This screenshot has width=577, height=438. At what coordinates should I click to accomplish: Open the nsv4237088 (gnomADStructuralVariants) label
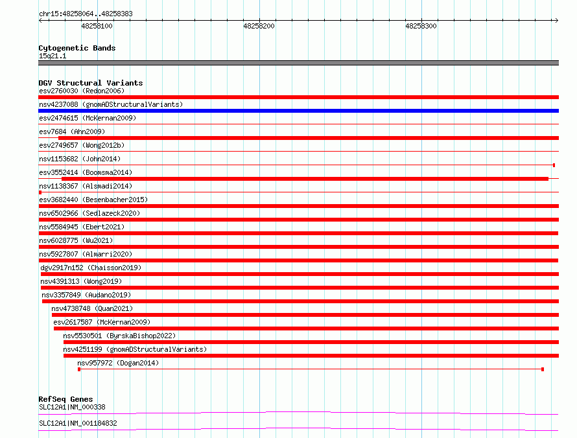point(111,104)
